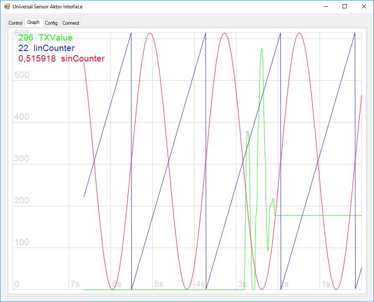
Task: Switch to the Control tab
Action: point(15,23)
